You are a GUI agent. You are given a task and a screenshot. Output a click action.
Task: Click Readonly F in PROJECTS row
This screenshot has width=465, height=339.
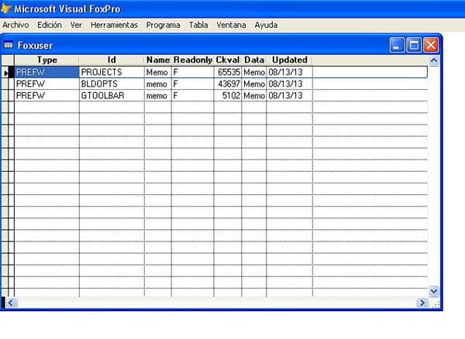[193, 72]
